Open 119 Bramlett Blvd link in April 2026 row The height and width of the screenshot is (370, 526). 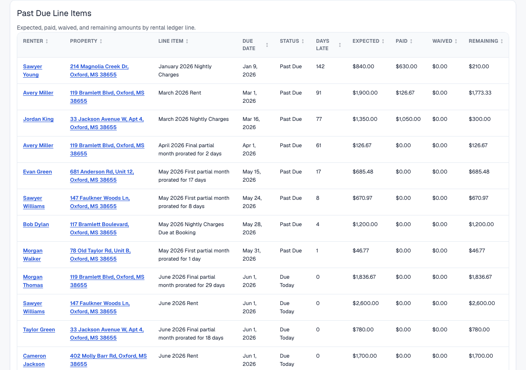[107, 149]
